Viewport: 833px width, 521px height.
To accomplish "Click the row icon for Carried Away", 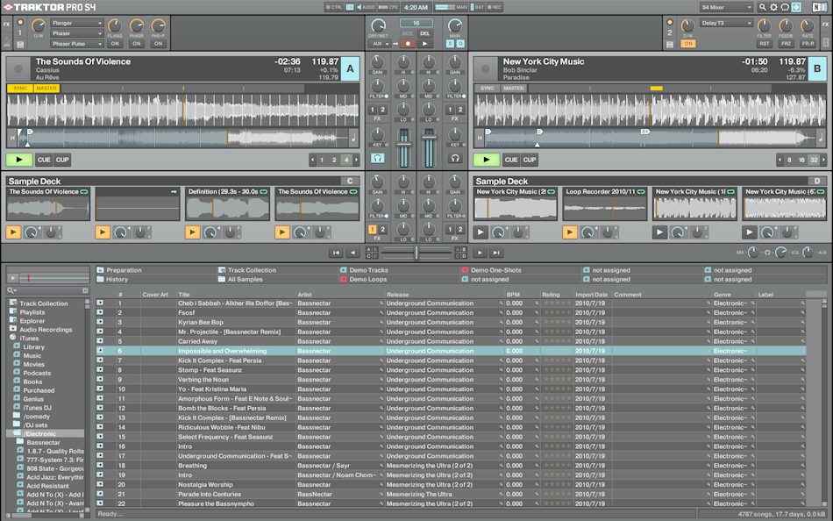I will [x=100, y=341].
